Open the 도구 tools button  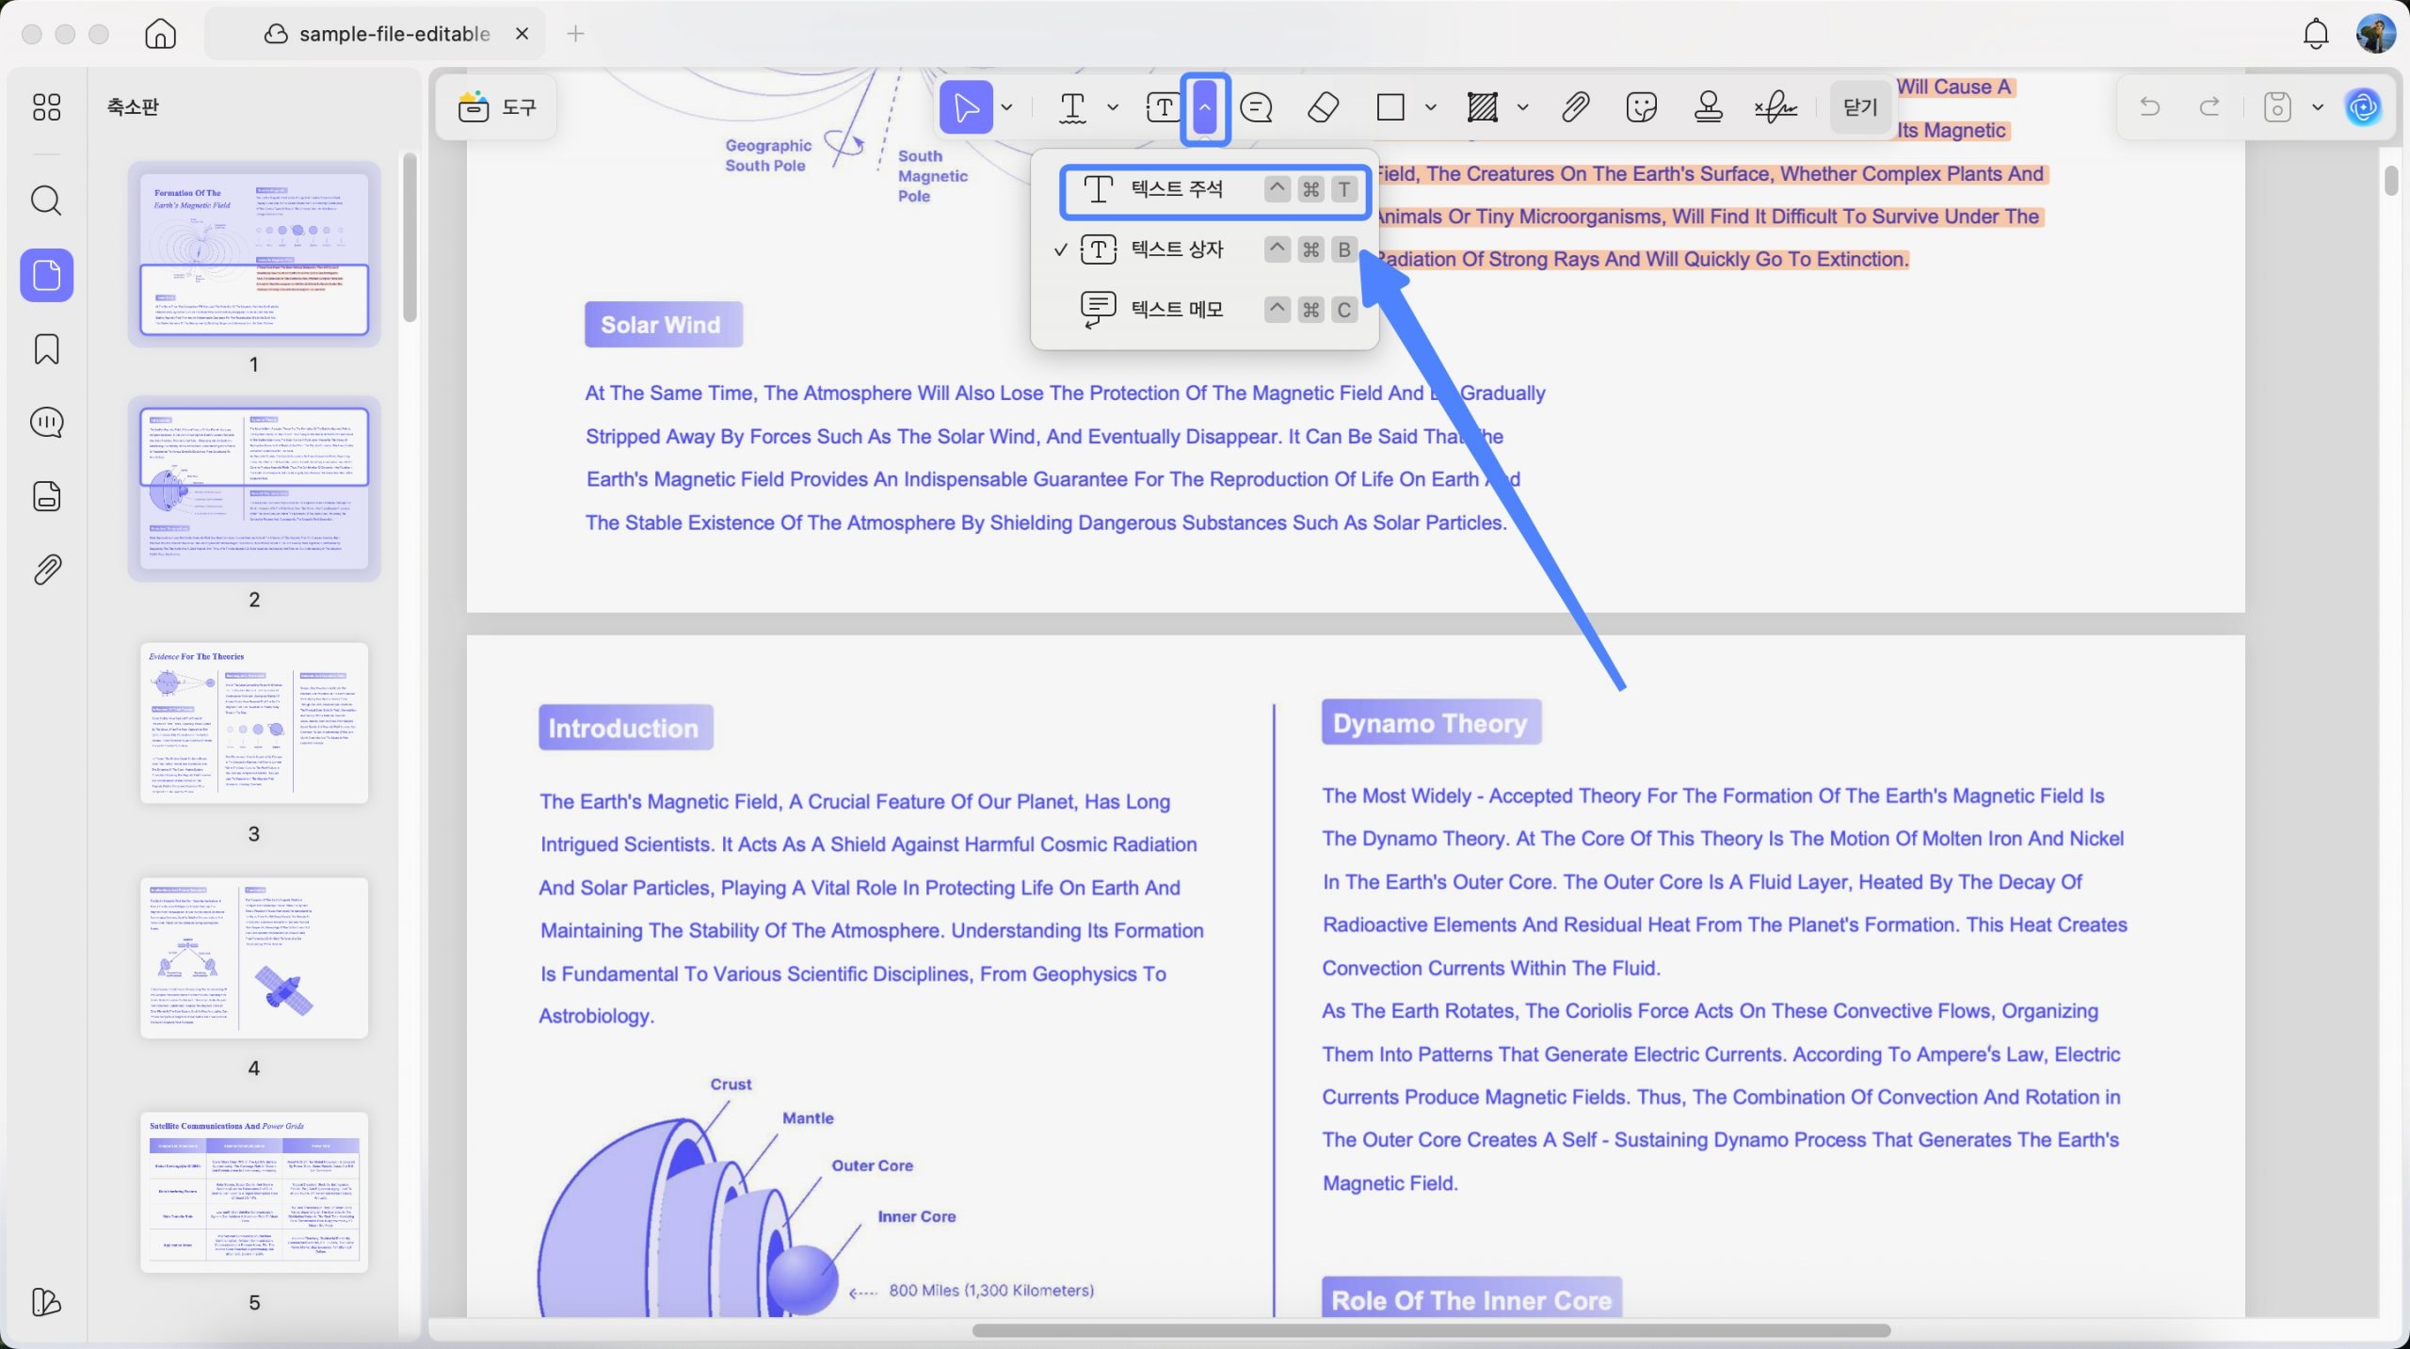[497, 107]
